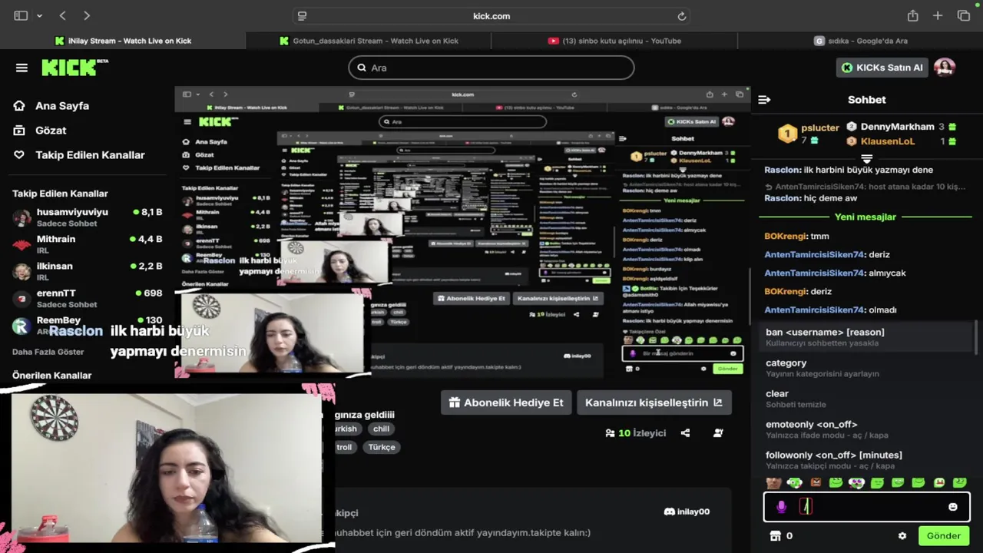983x553 pixels.
Task: Open Takip Edilen Kanallar in sidebar
Action: (79, 155)
